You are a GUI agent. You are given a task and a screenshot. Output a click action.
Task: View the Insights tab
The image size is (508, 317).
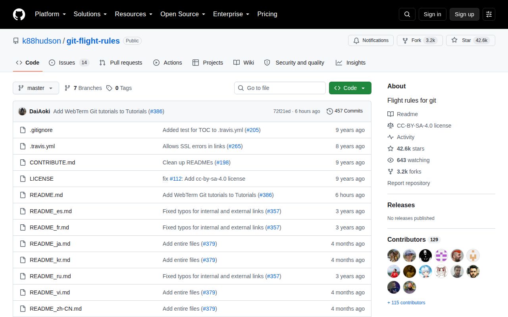point(350,63)
